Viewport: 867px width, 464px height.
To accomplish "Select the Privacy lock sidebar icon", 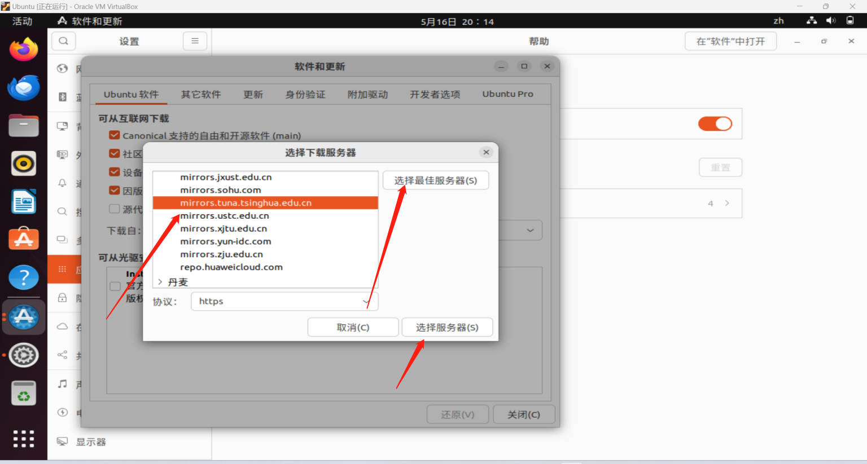I will [63, 298].
